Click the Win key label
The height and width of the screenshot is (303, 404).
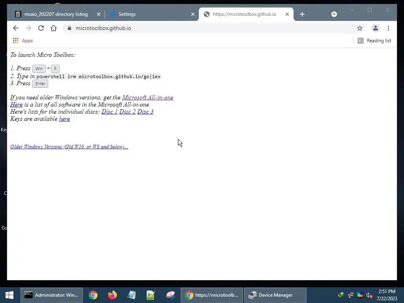[39, 69]
